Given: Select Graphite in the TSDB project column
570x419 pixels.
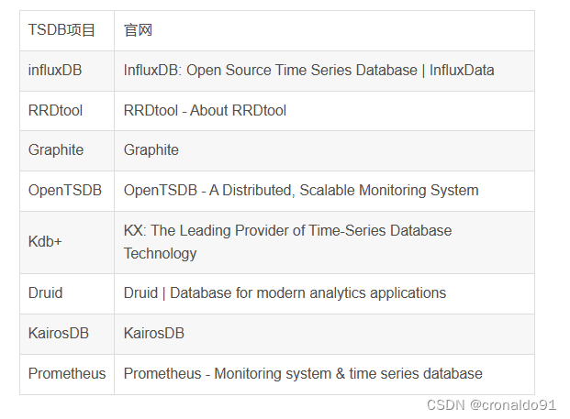Looking at the screenshot, I should [55, 150].
